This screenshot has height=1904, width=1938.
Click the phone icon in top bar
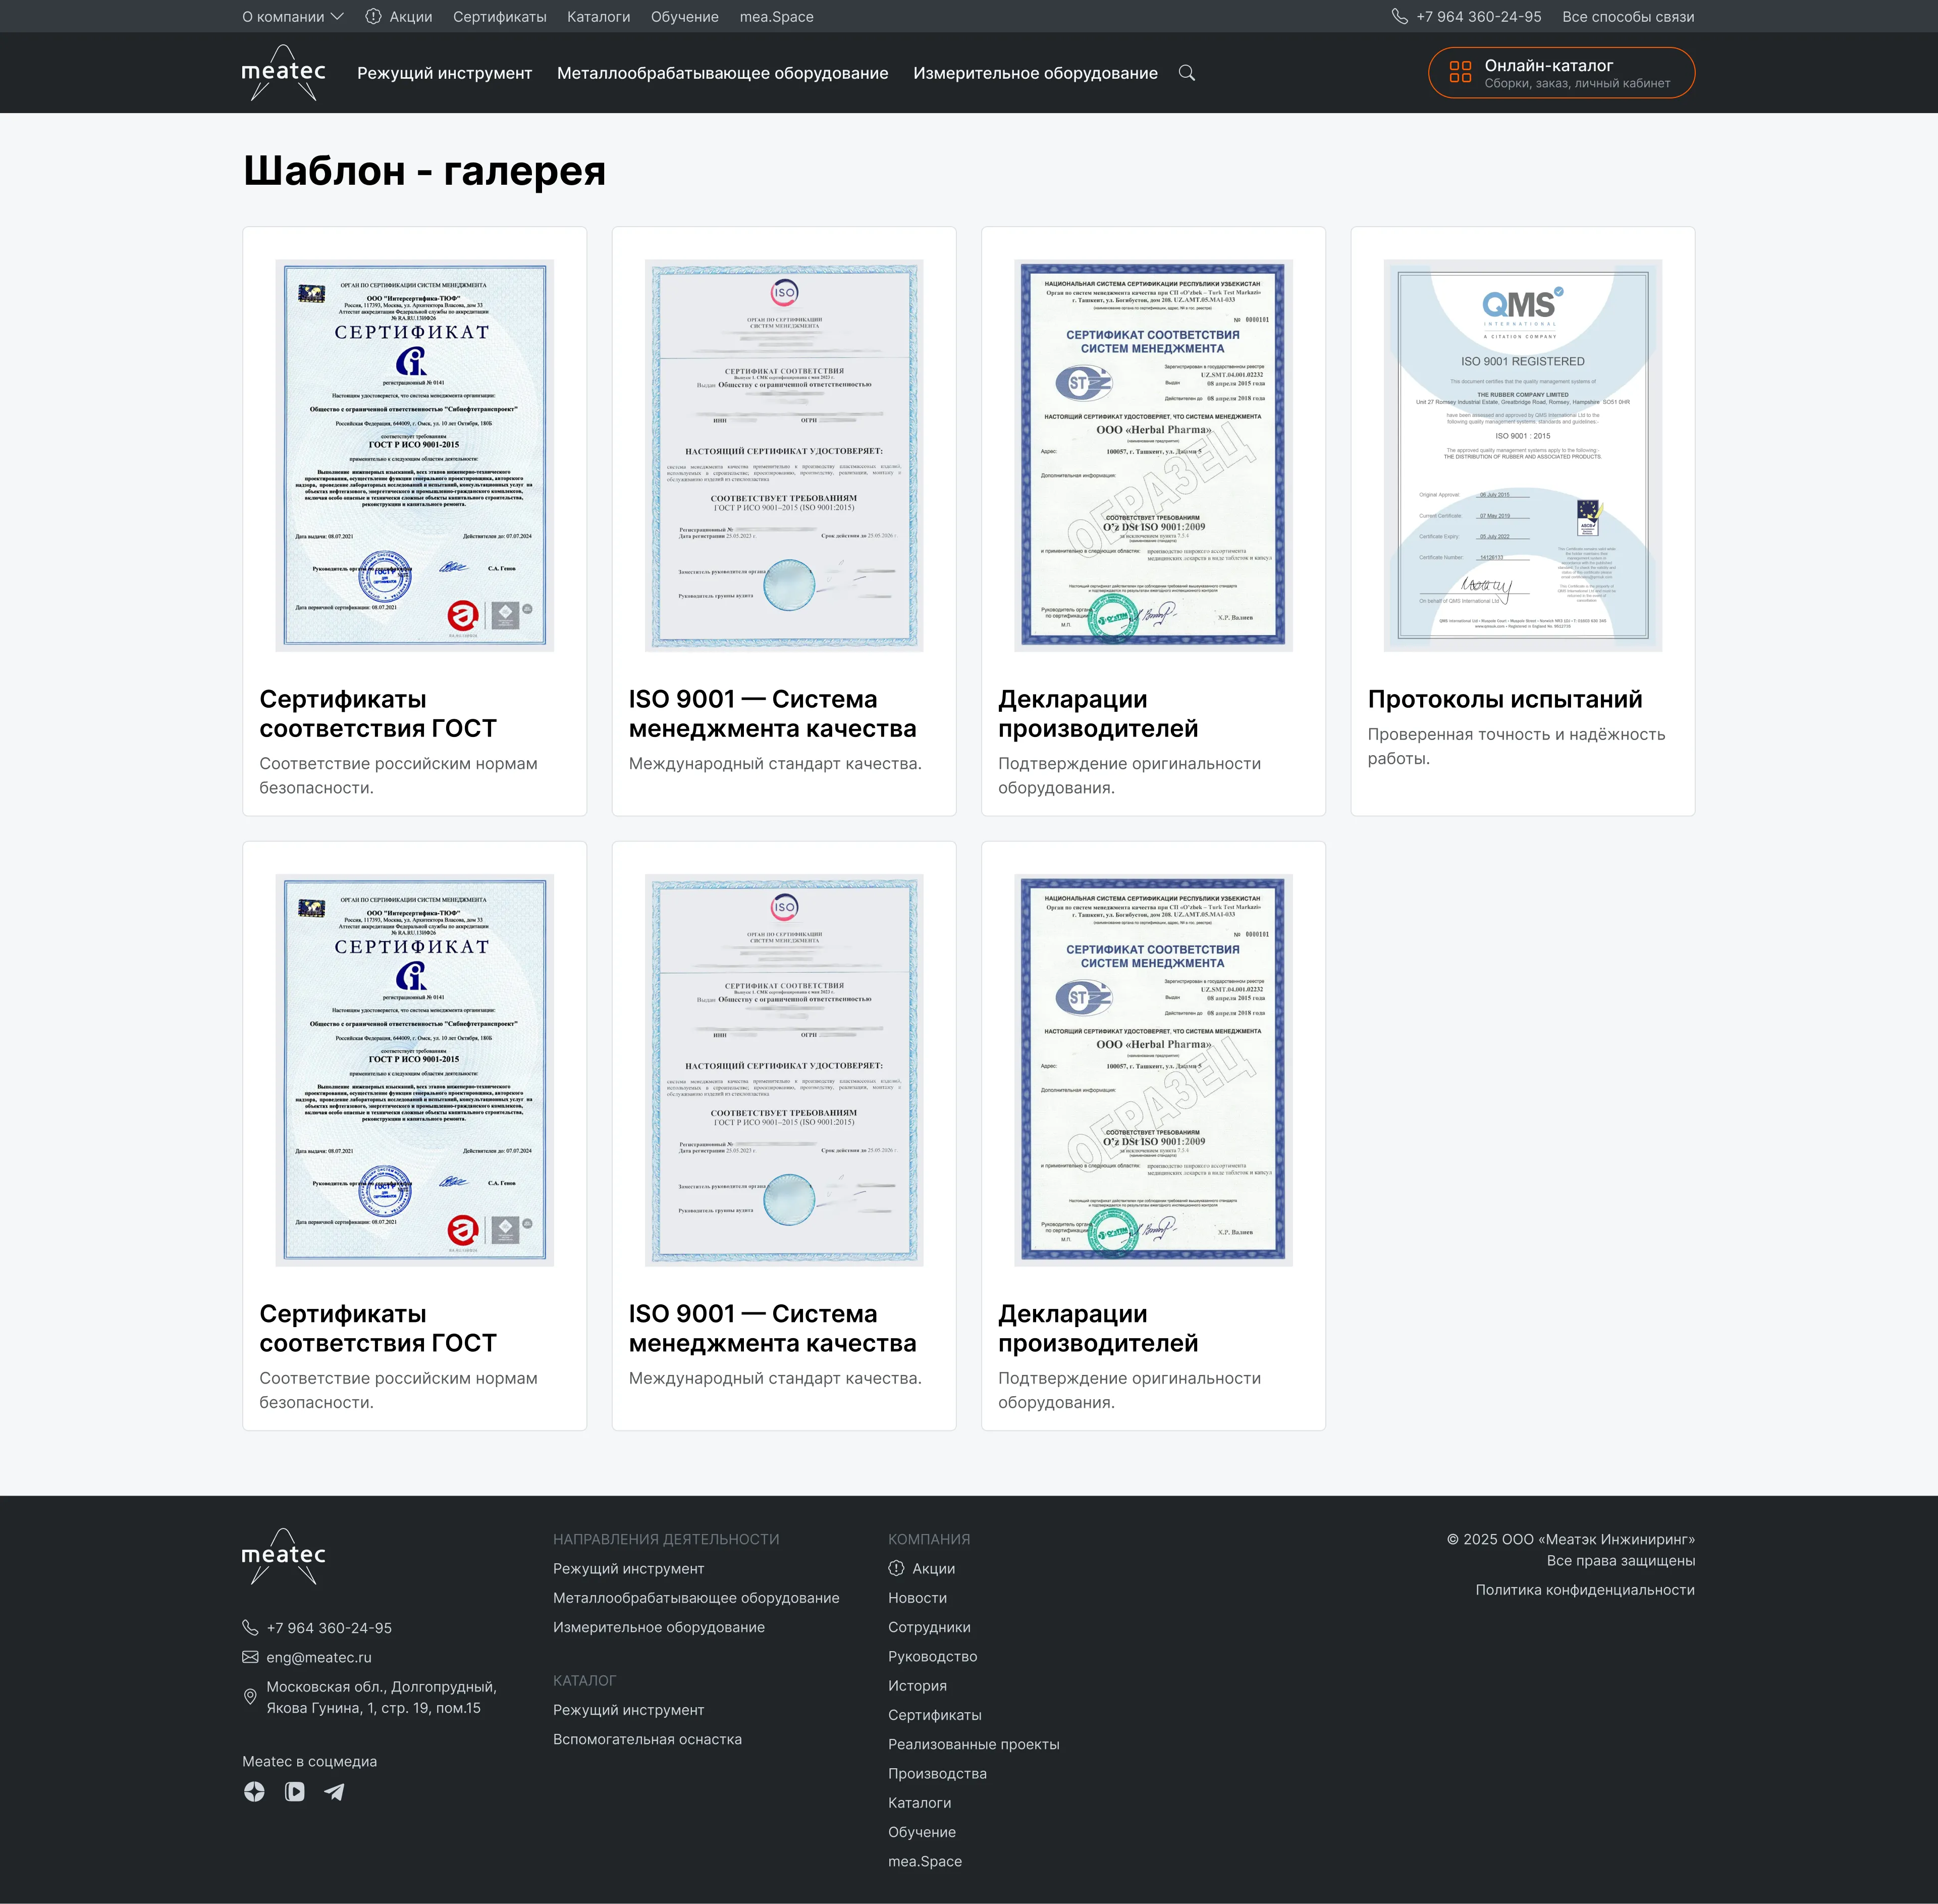coord(1399,17)
